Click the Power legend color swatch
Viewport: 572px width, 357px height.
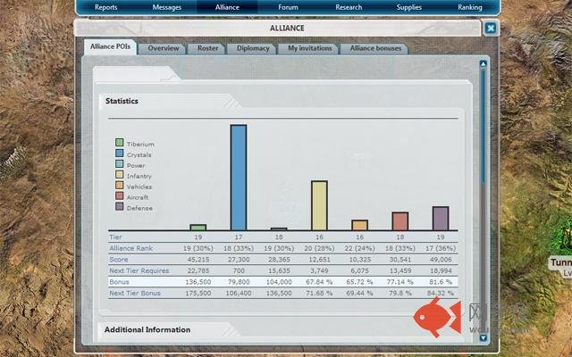[x=119, y=163]
